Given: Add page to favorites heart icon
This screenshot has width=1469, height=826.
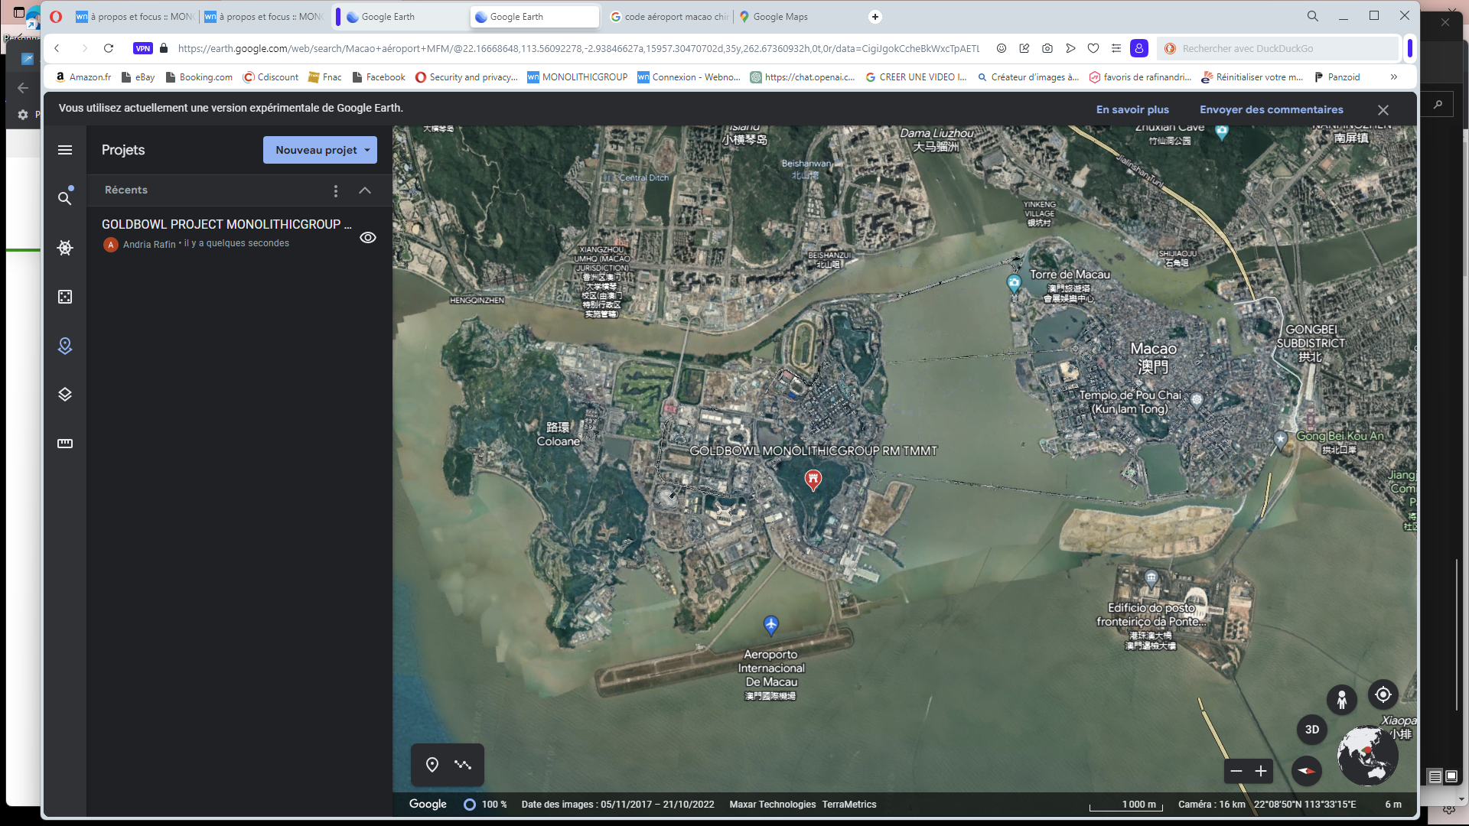Looking at the screenshot, I should coord(1093,48).
